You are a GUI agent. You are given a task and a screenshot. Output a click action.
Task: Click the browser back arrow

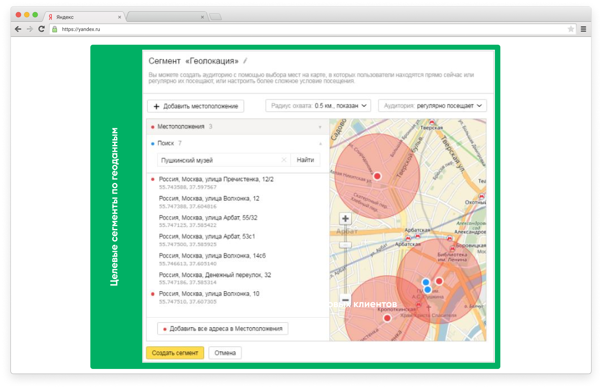pos(18,29)
